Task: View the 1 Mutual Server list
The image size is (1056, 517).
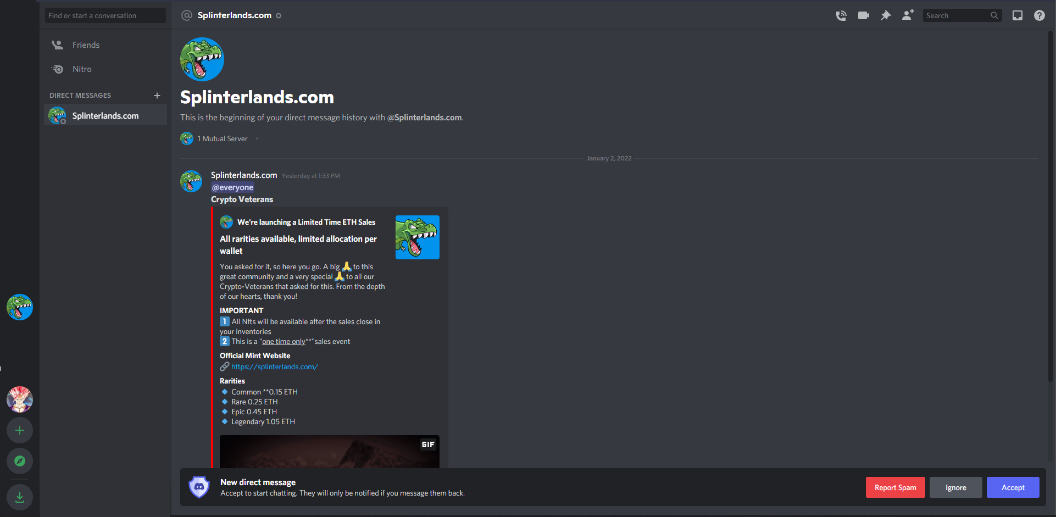Action: 223,138
